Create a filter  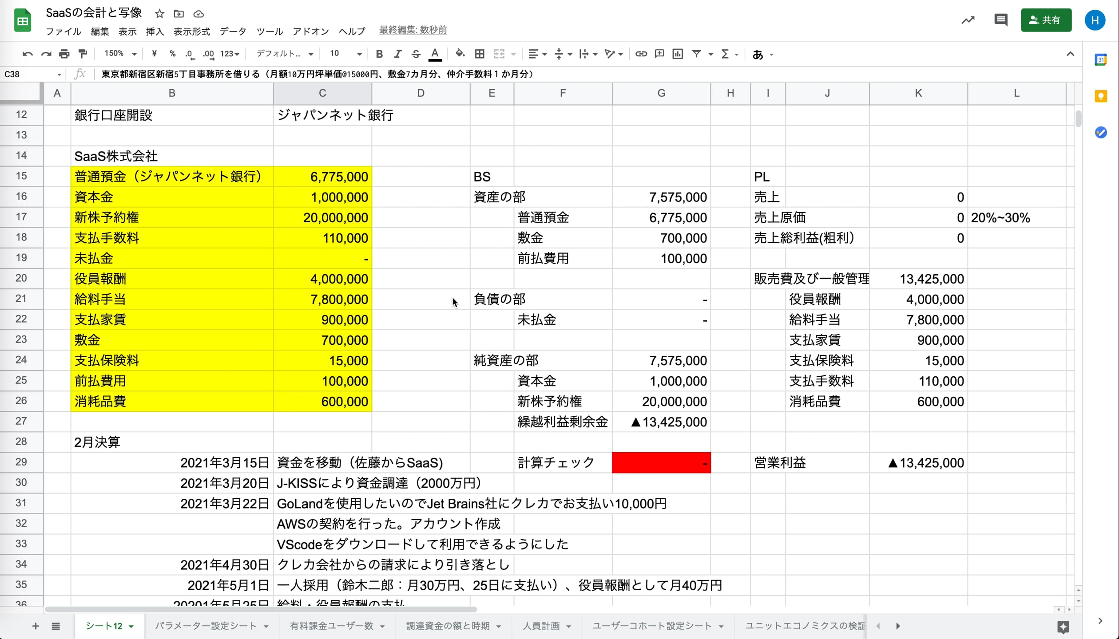pyautogui.click(x=696, y=54)
